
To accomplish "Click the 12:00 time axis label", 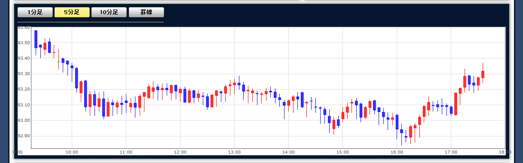I will point(180,152).
